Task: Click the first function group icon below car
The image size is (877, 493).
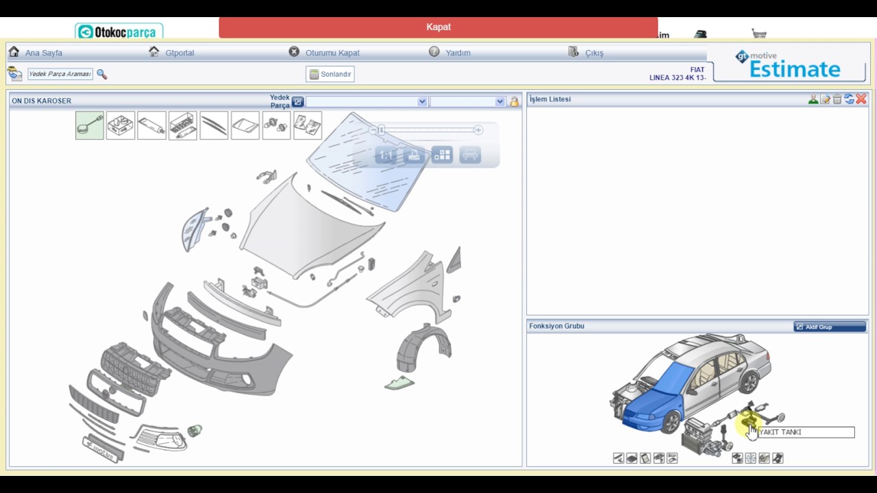Action: click(619, 458)
